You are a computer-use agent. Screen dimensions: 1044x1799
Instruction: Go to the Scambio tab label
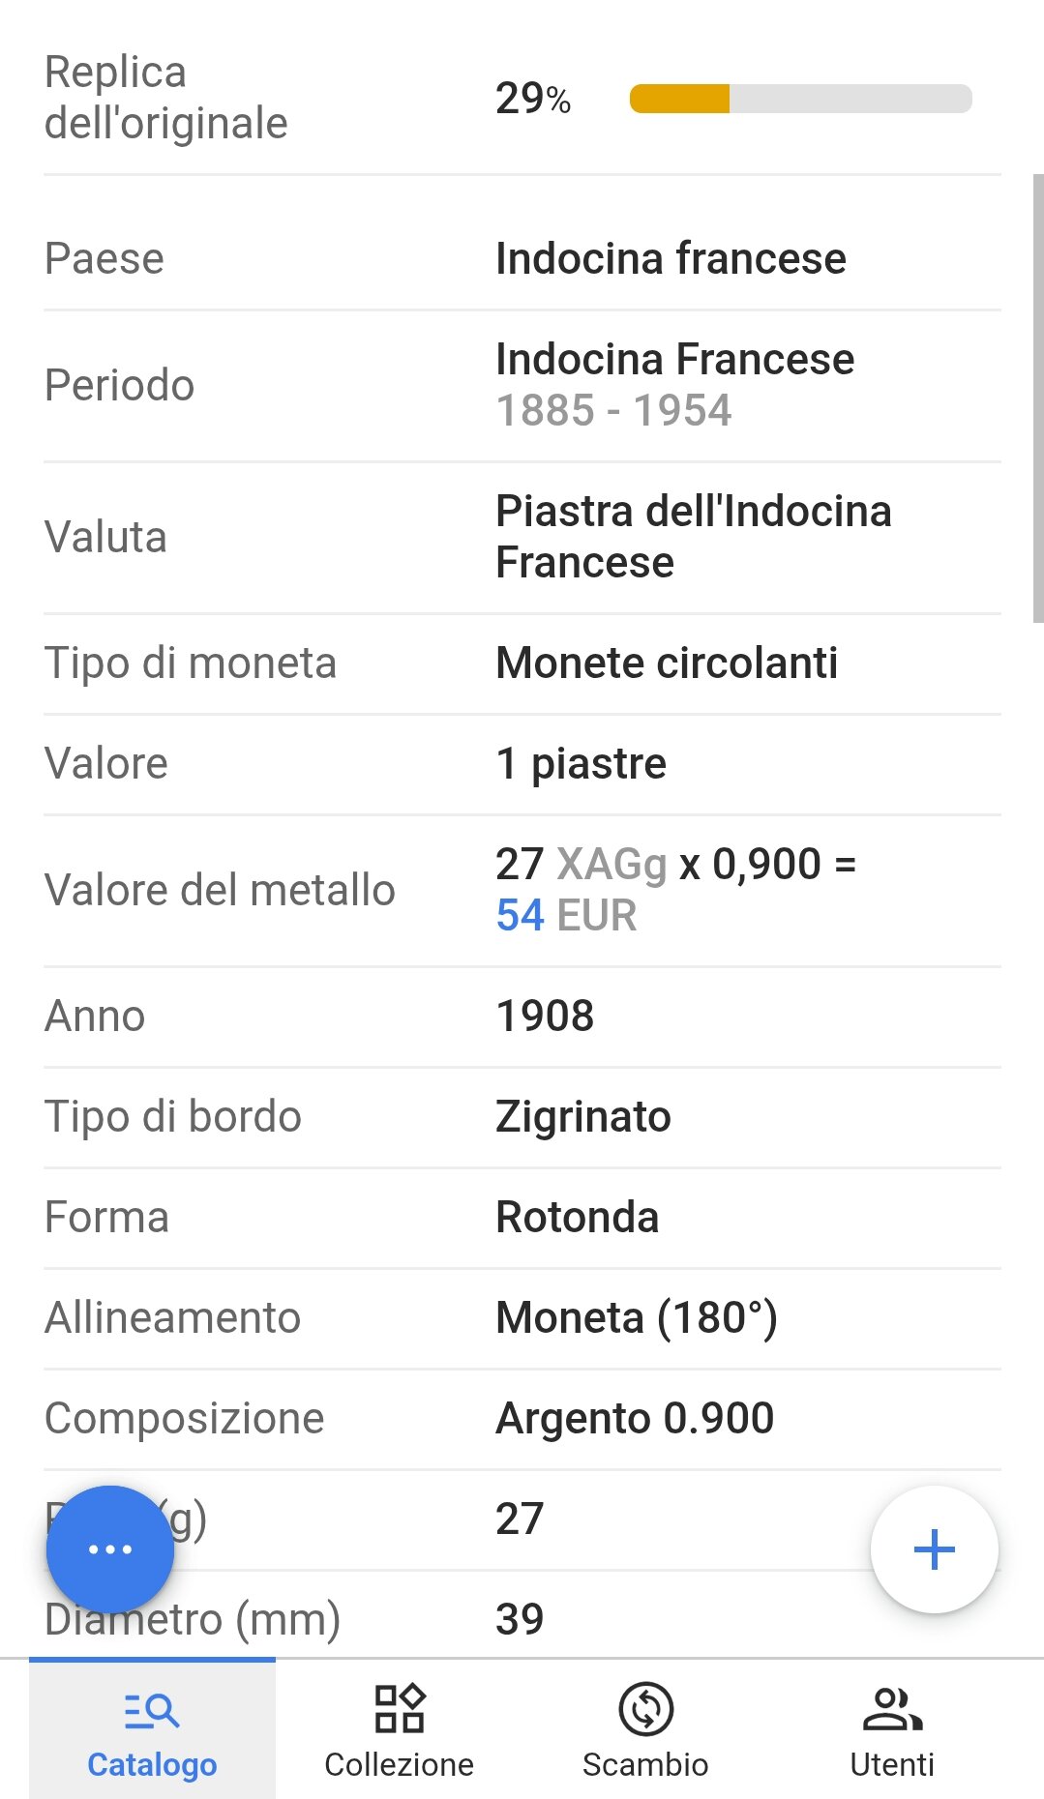pos(645,1765)
